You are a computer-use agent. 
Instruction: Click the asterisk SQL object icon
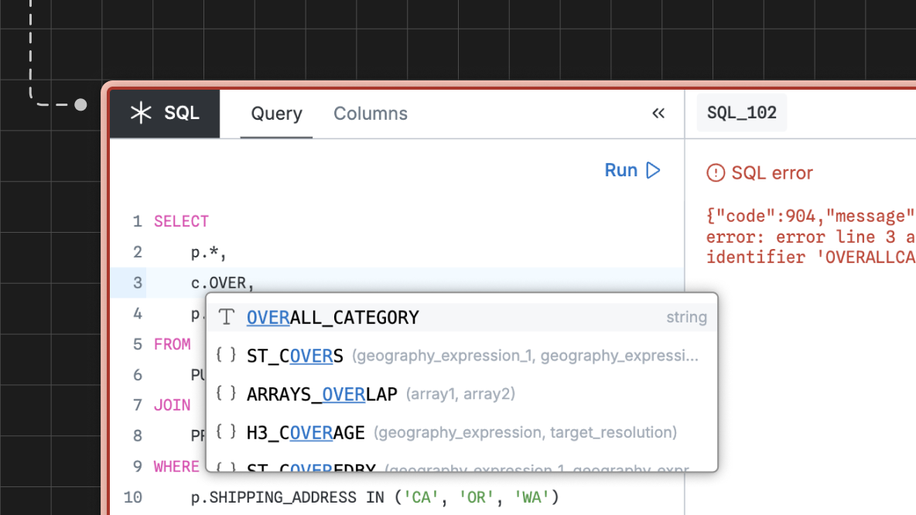139,113
